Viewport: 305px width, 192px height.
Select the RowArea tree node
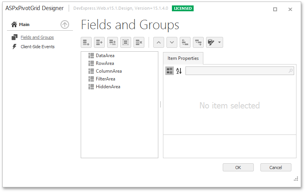pyautogui.click(x=105, y=63)
